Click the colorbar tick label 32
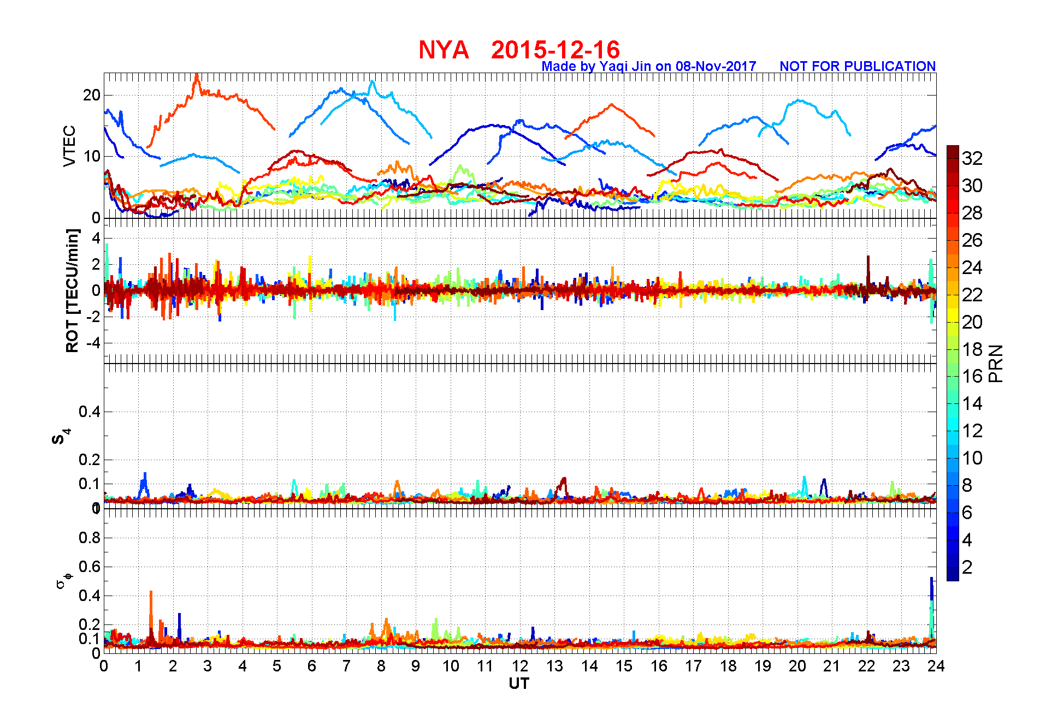Image resolution: width=1040 pixels, height=726 pixels. 972,158
